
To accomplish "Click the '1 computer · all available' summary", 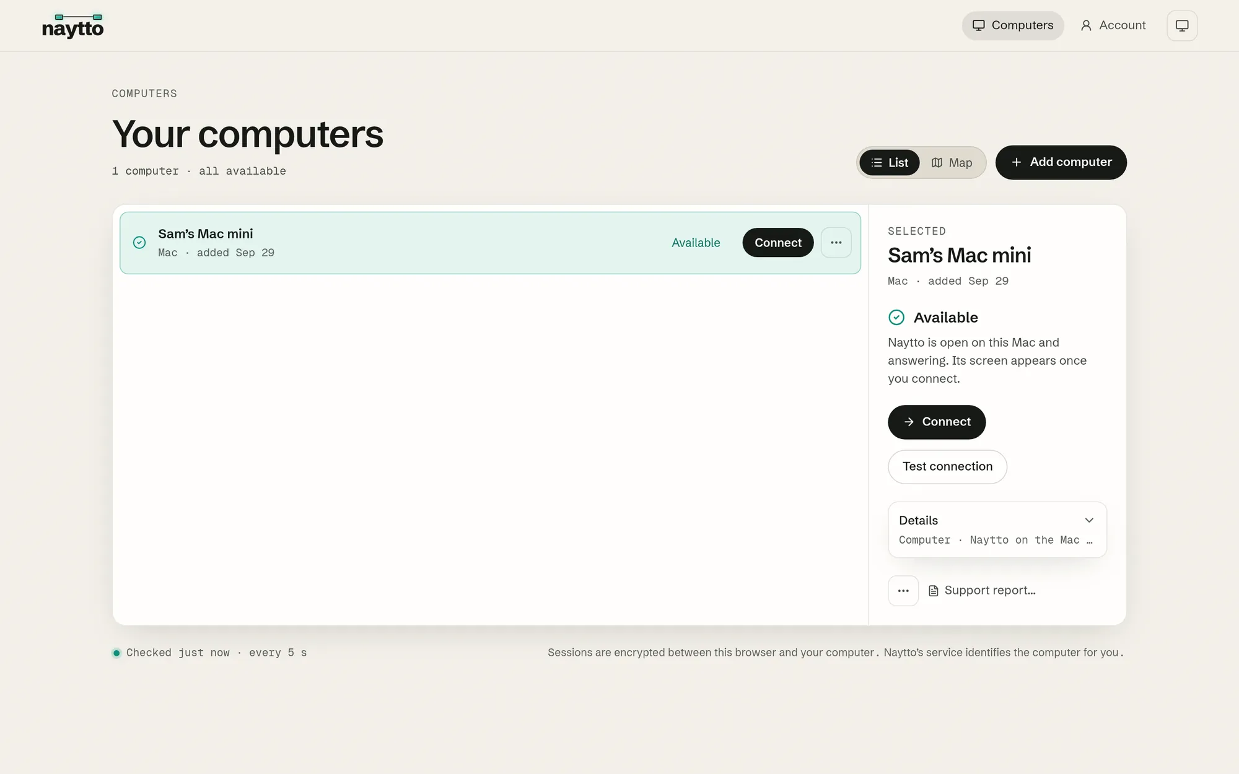I will coord(199,171).
